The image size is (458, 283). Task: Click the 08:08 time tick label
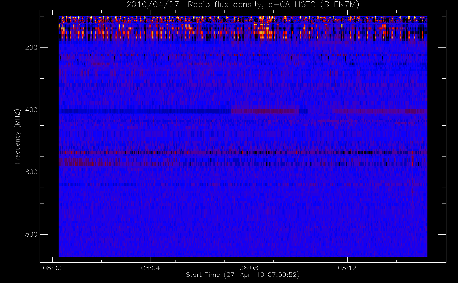249,268
